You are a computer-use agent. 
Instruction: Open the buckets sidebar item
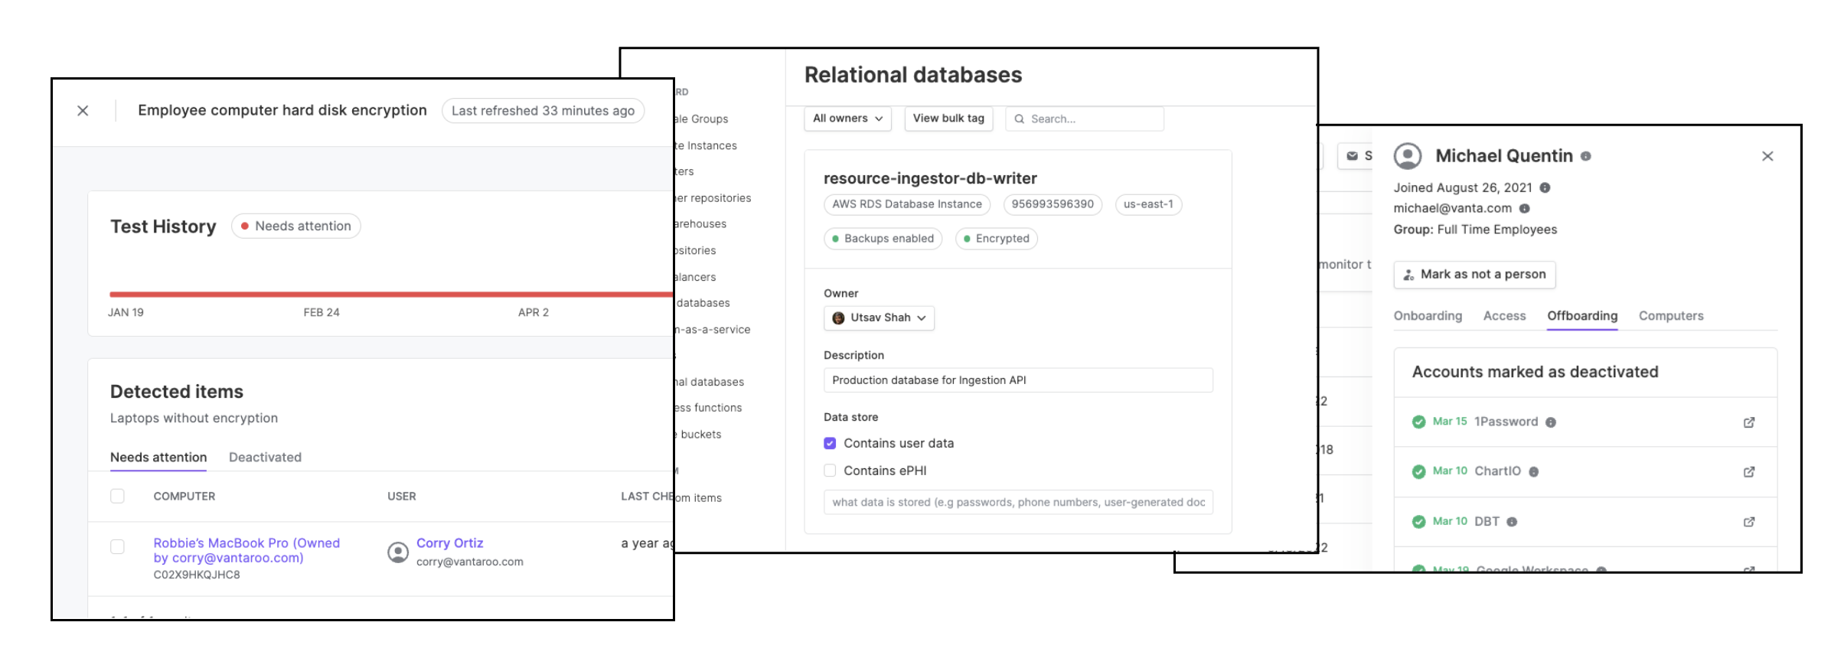point(698,435)
